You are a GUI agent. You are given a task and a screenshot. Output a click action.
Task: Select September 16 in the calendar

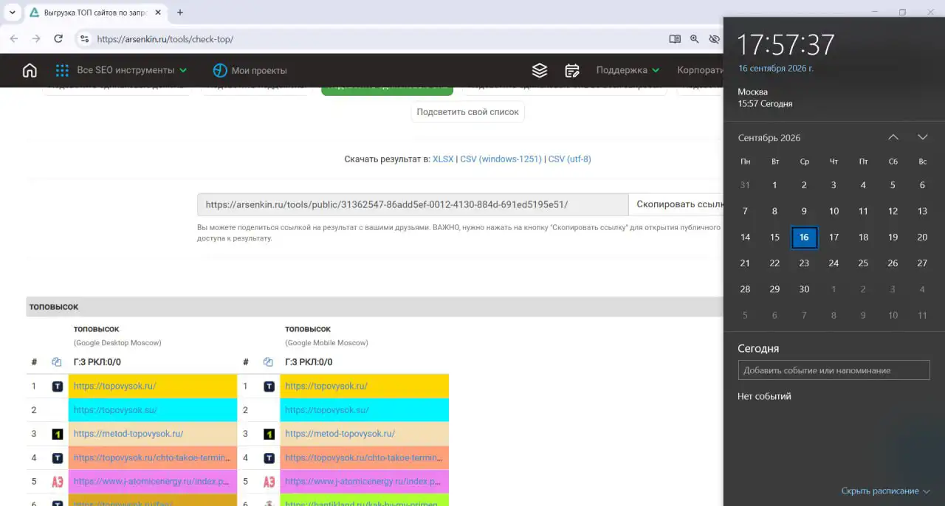[804, 238]
